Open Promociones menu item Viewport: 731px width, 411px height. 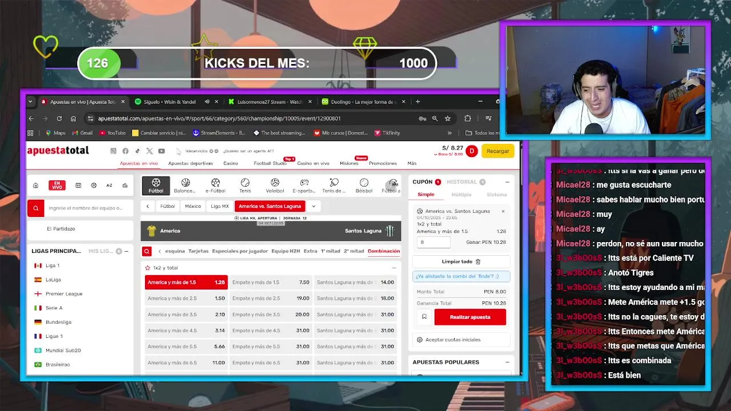(383, 163)
